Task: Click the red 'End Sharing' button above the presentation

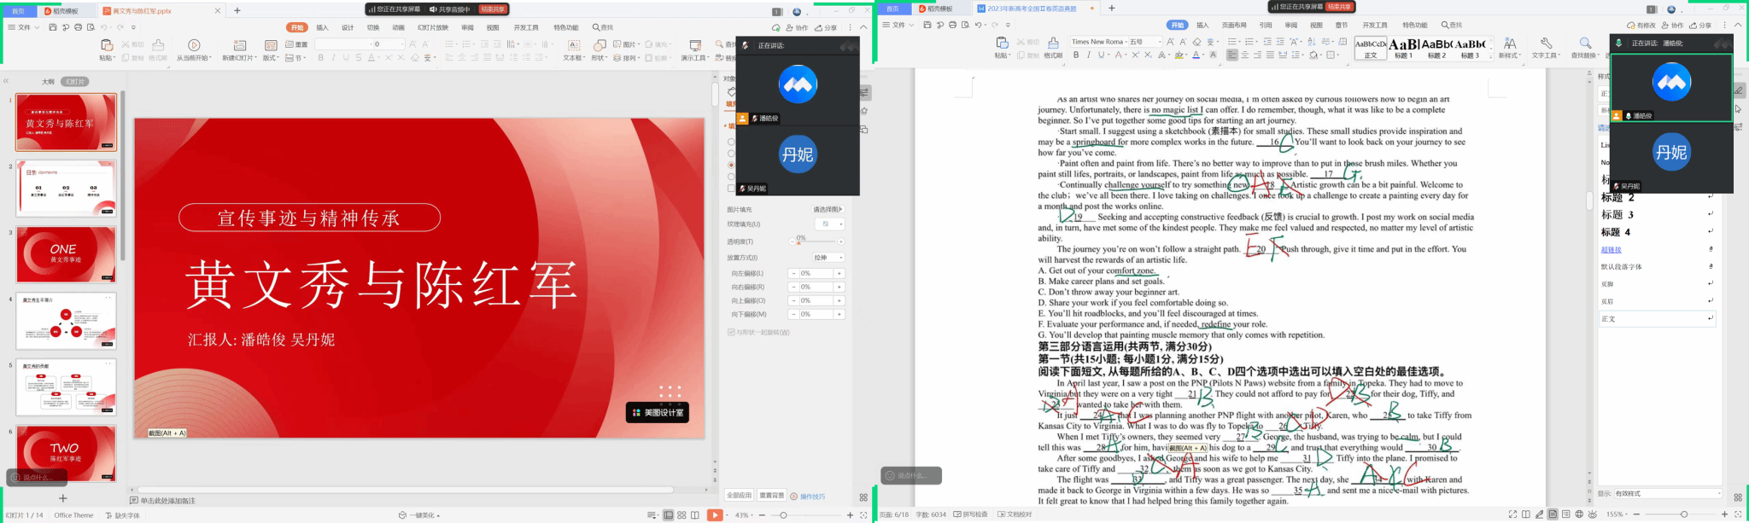Action: [493, 9]
